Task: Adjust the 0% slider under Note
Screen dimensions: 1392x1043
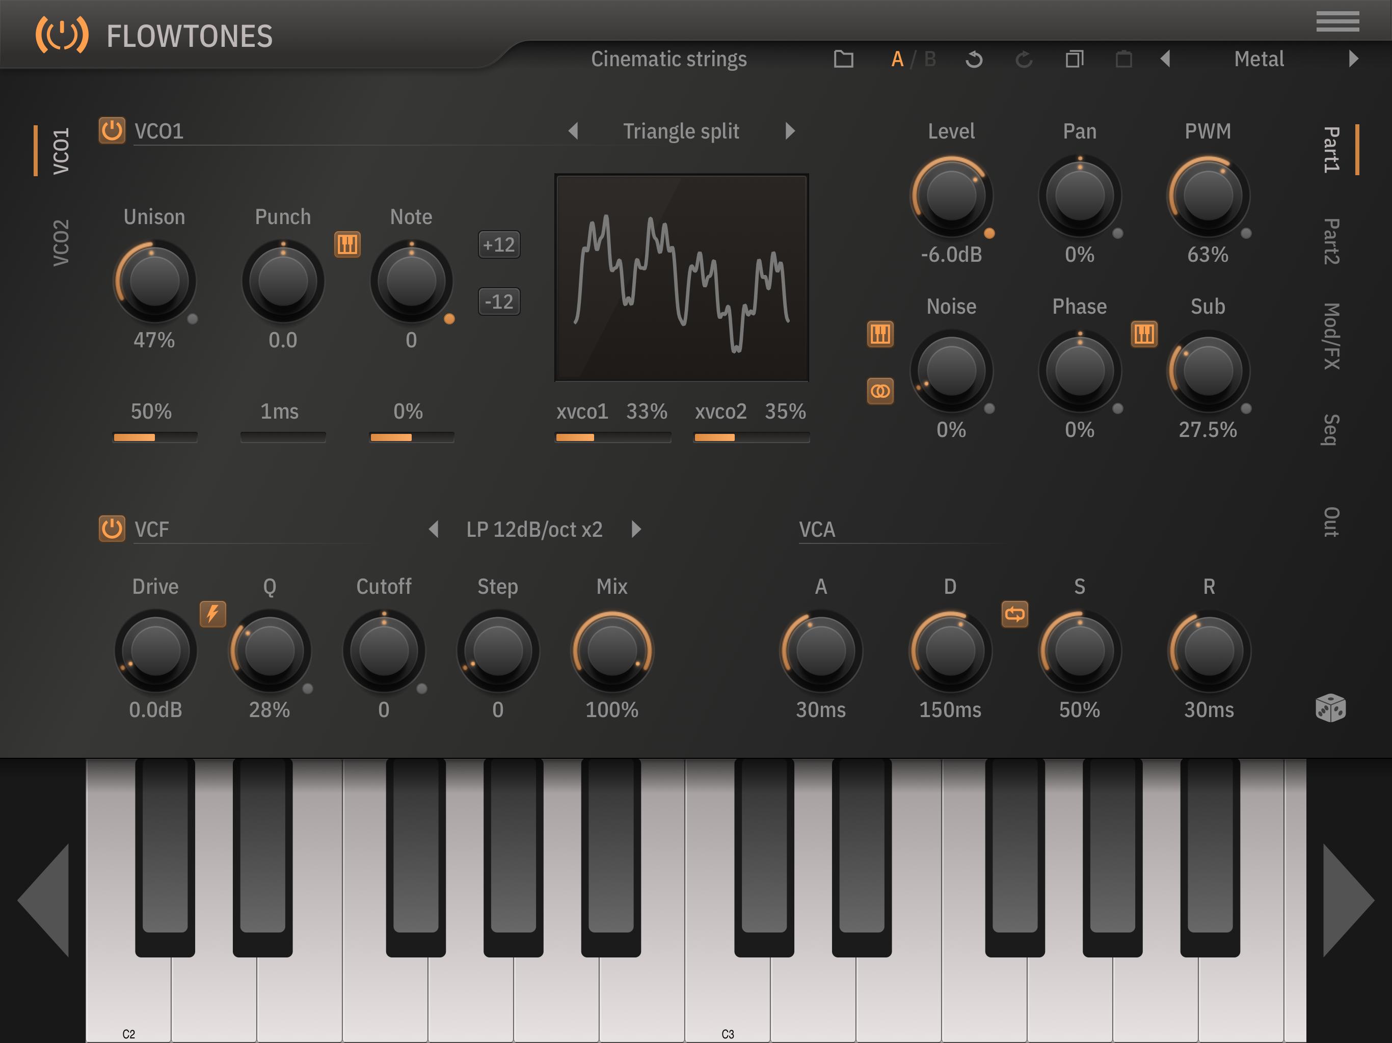Action: pyautogui.click(x=412, y=437)
